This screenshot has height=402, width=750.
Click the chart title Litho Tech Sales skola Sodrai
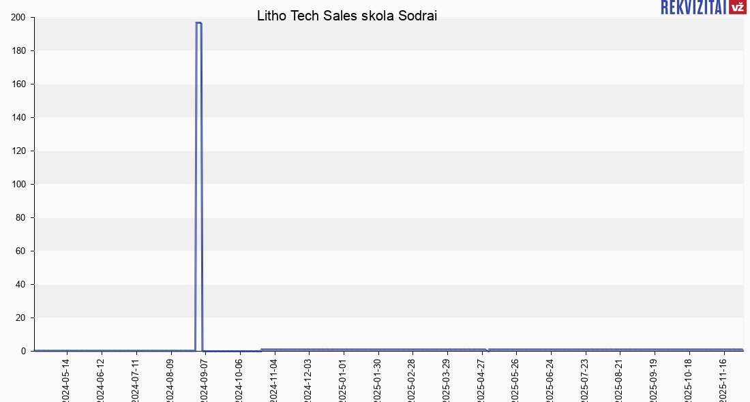click(347, 16)
